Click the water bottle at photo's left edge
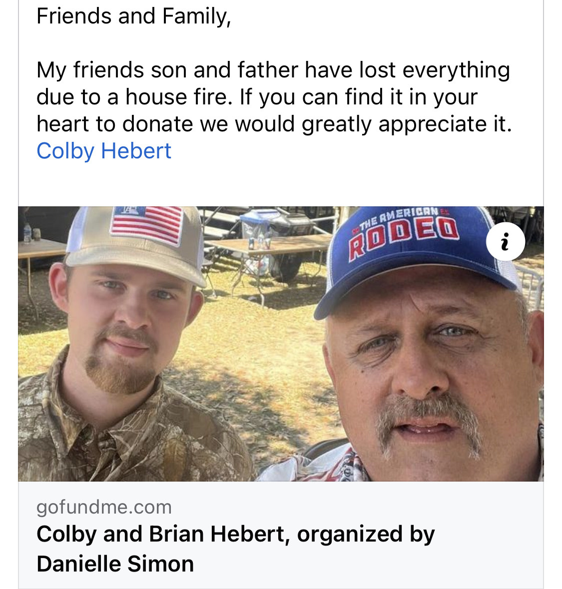Viewport: 562px width, 589px height. (27, 232)
